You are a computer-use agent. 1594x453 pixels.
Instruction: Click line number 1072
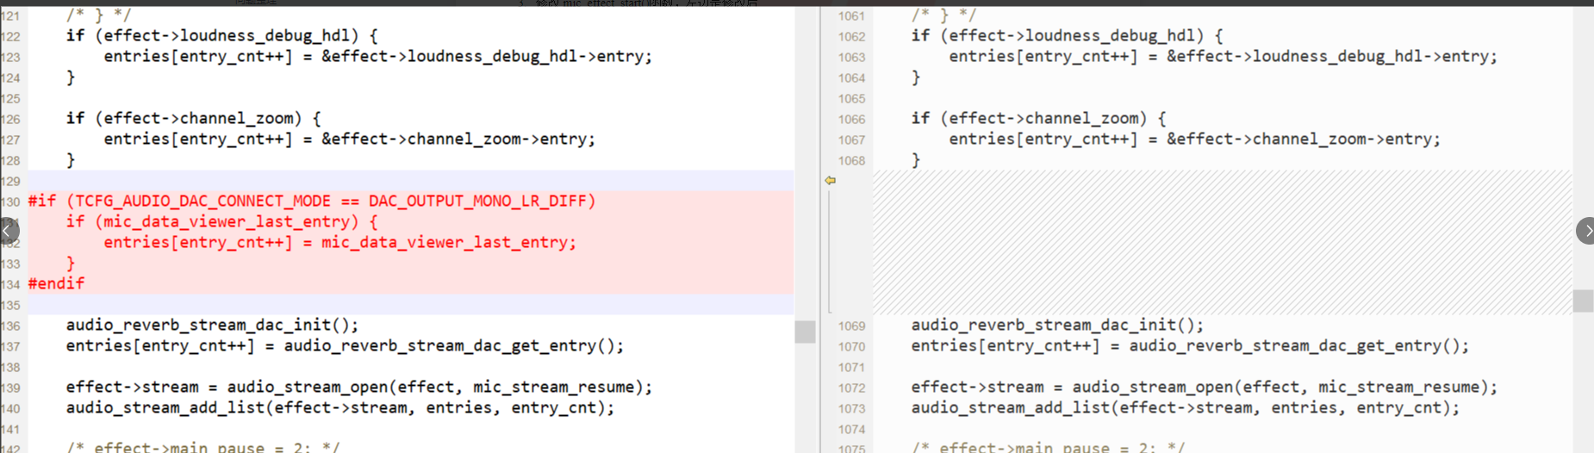click(x=851, y=388)
